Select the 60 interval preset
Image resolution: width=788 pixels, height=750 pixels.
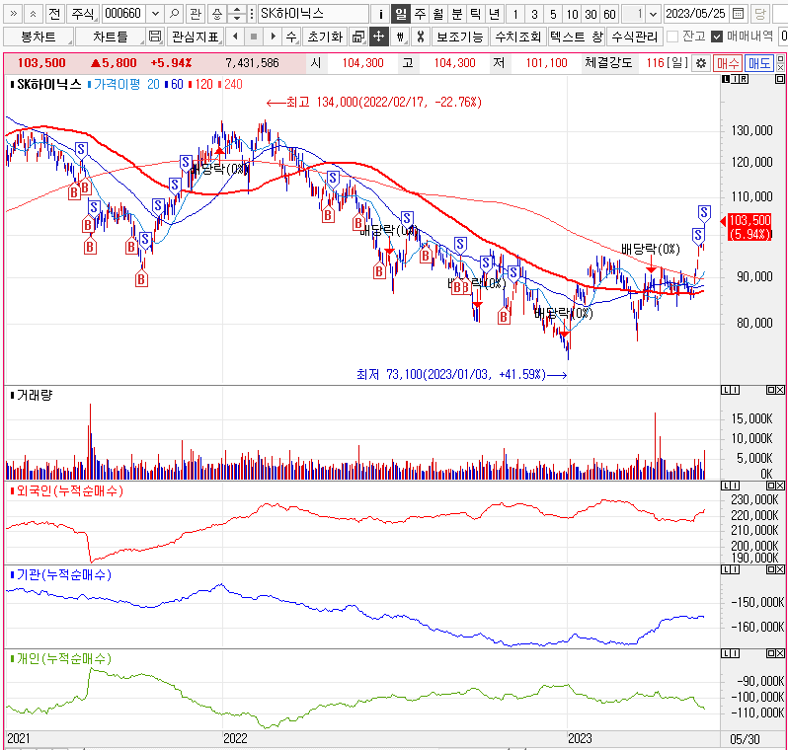coord(609,14)
